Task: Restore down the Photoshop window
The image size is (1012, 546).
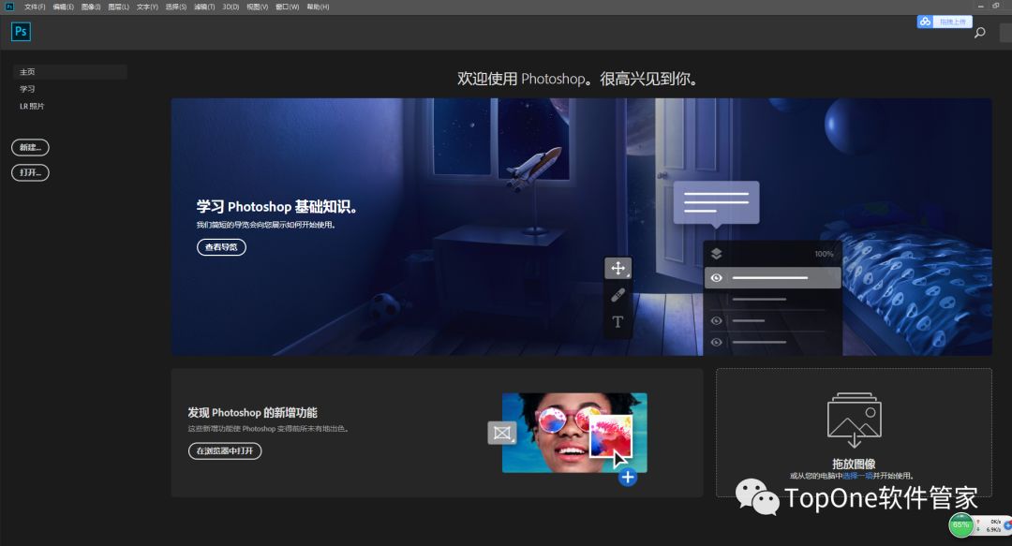Action: pos(996,6)
